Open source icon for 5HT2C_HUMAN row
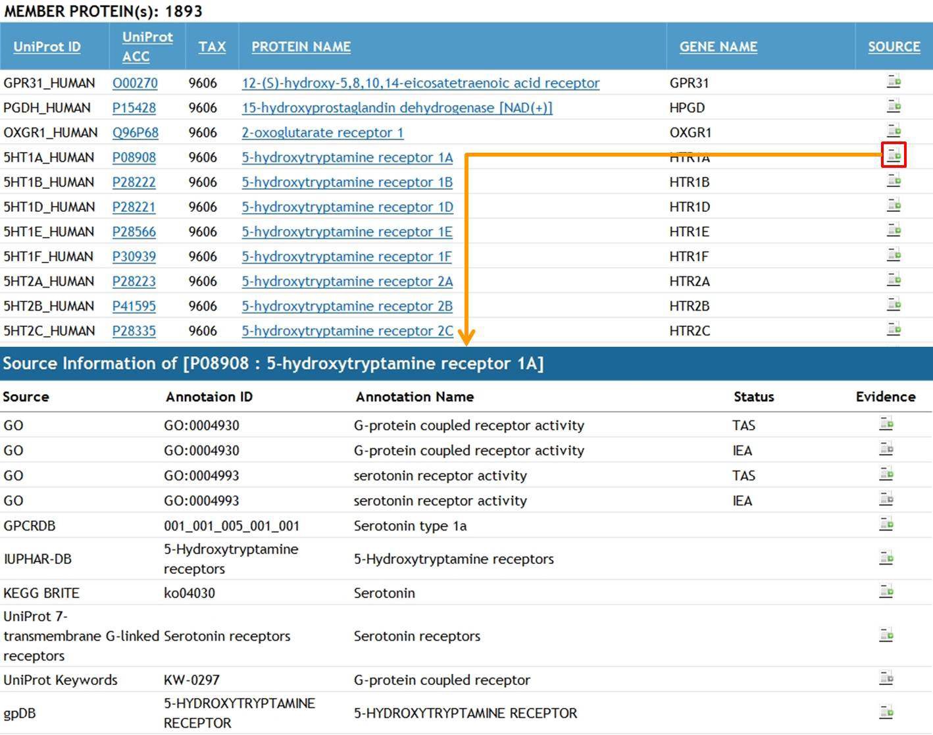 [894, 329]
